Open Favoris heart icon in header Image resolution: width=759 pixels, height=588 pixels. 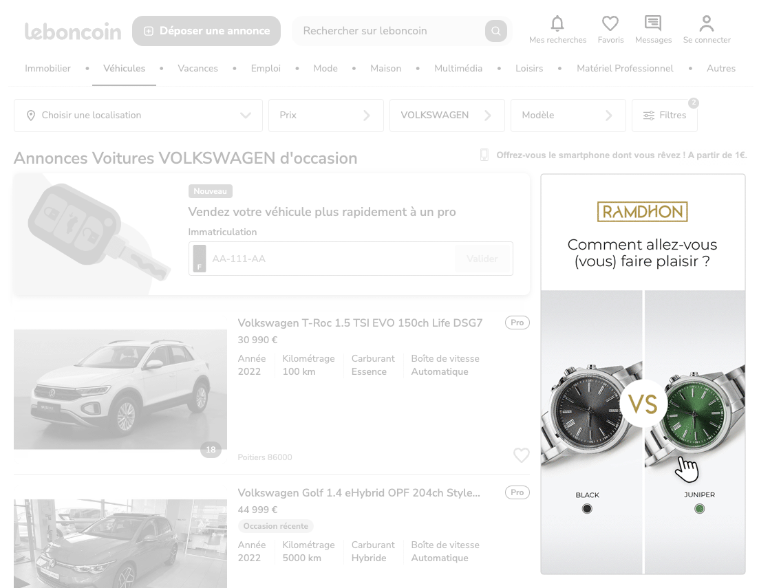coord(610,24)
